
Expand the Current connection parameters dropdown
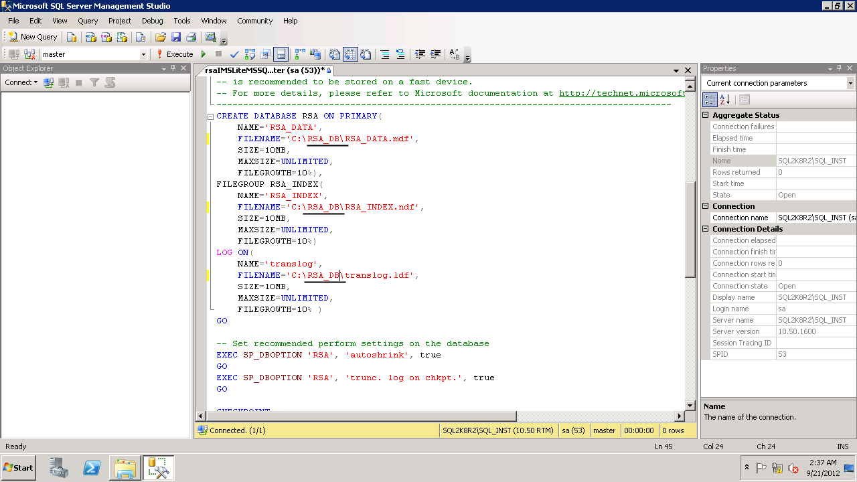coord(850,83)
